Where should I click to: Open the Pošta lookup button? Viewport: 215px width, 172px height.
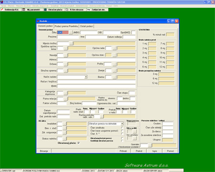click(x=115, y=64)
